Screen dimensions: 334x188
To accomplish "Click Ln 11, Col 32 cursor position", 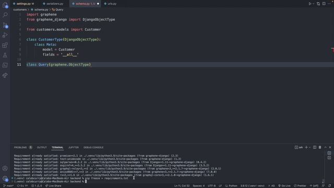I will pyautogui.click(x=182, y=186).
